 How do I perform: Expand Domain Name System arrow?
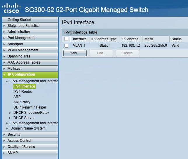tap(7, 128)
